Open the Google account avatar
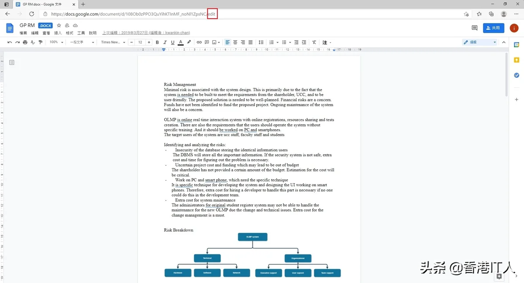524x283 pixels. point(514,28)
